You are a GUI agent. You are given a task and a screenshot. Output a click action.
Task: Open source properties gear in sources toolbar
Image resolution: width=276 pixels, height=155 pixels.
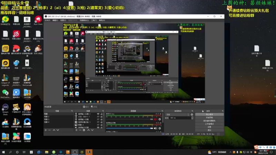click(84, 130)
